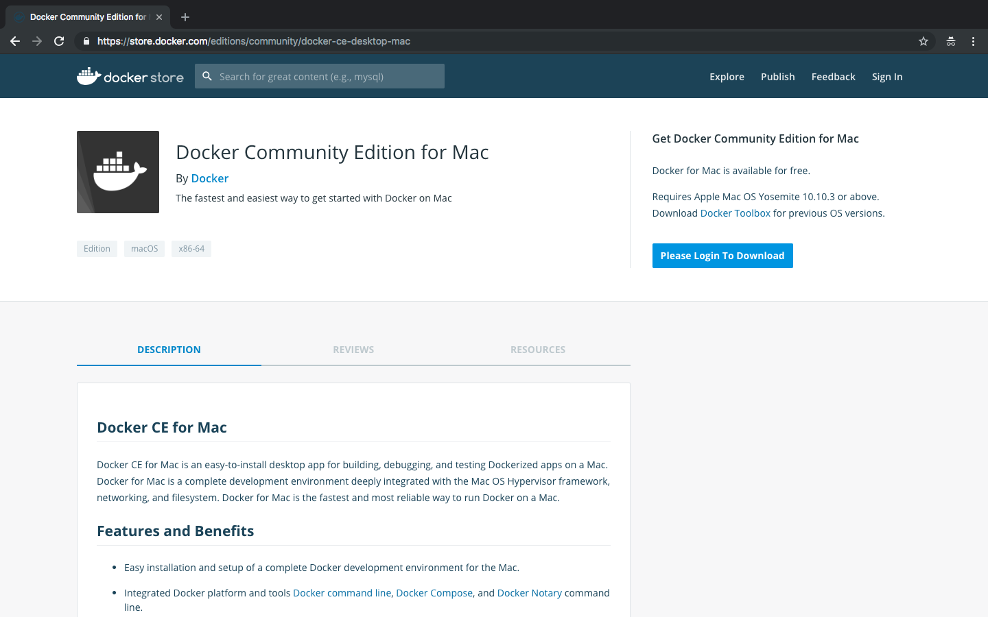Bookmark this page with the star icon
The image size is (988, 617).
pyautogui.click(x=924, y=41)
